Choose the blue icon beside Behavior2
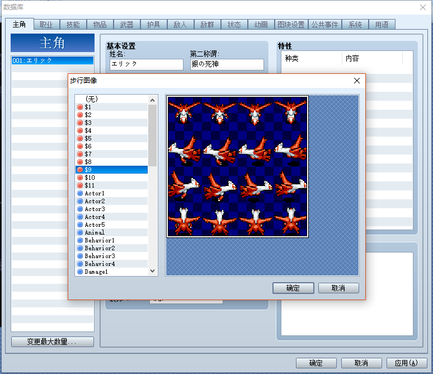The width and height of the screenshot is (433, 374). tap(80, 248)
